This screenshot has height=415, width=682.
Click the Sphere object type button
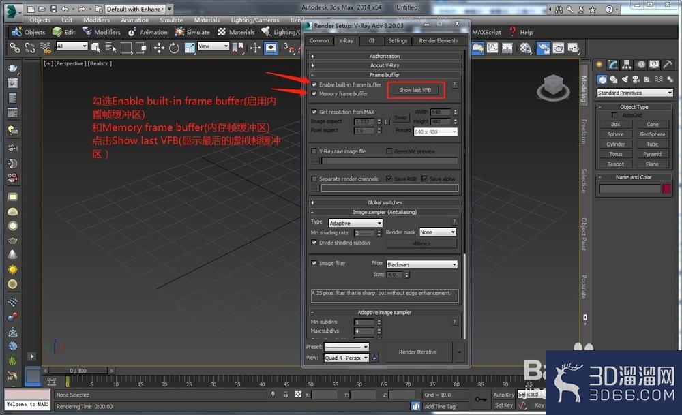615,134
